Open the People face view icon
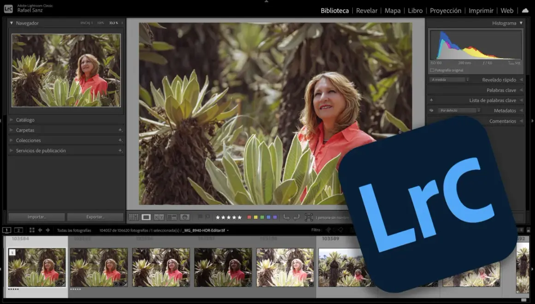The image size is (535, 304). [184, 217]
